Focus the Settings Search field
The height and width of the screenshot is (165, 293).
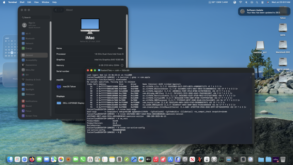[x=35, y=17]
